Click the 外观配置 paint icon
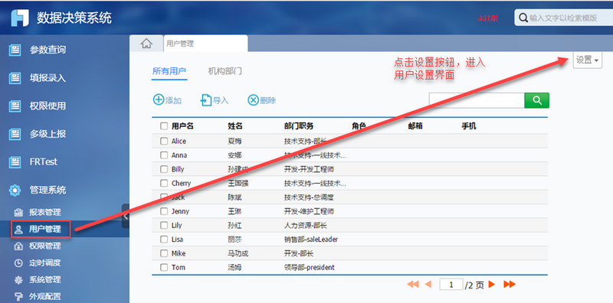613x303 pixels. pyautogui.click(x=18, y=296)
